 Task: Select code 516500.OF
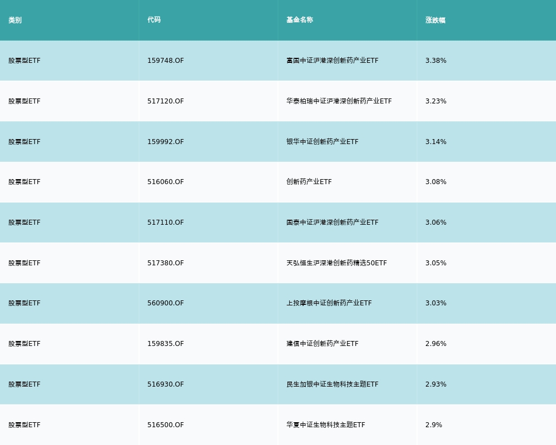point(166,425)
